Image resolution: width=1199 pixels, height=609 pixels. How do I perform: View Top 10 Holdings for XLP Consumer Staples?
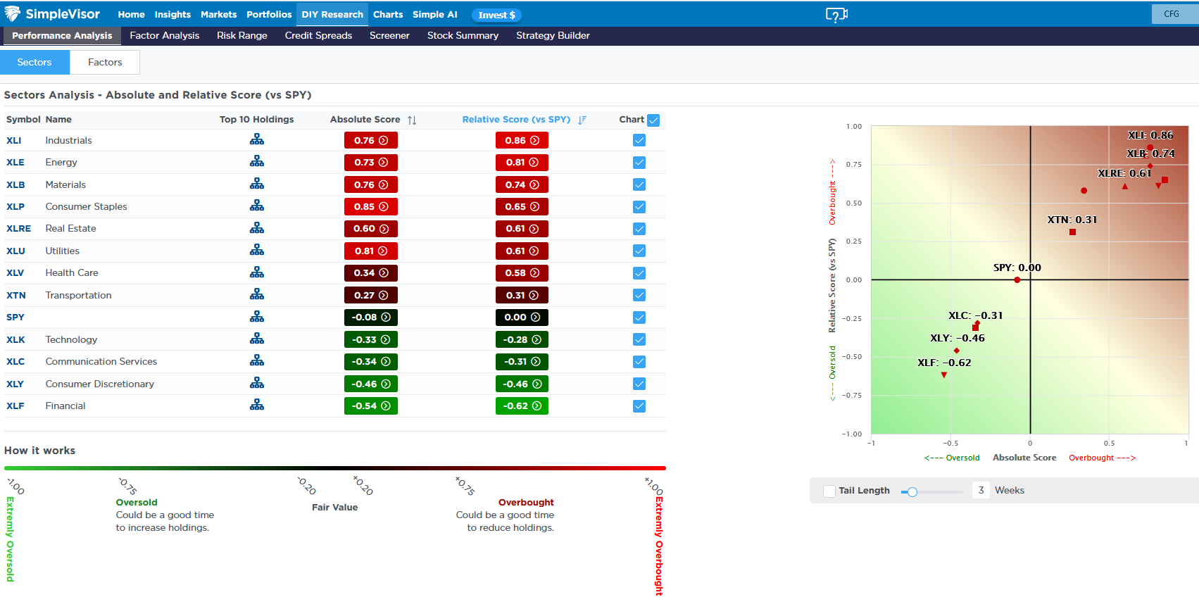pos(257,206)
